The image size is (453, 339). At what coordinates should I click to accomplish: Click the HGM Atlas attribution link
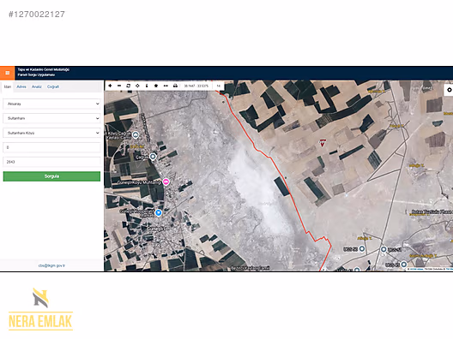(416, 270)
